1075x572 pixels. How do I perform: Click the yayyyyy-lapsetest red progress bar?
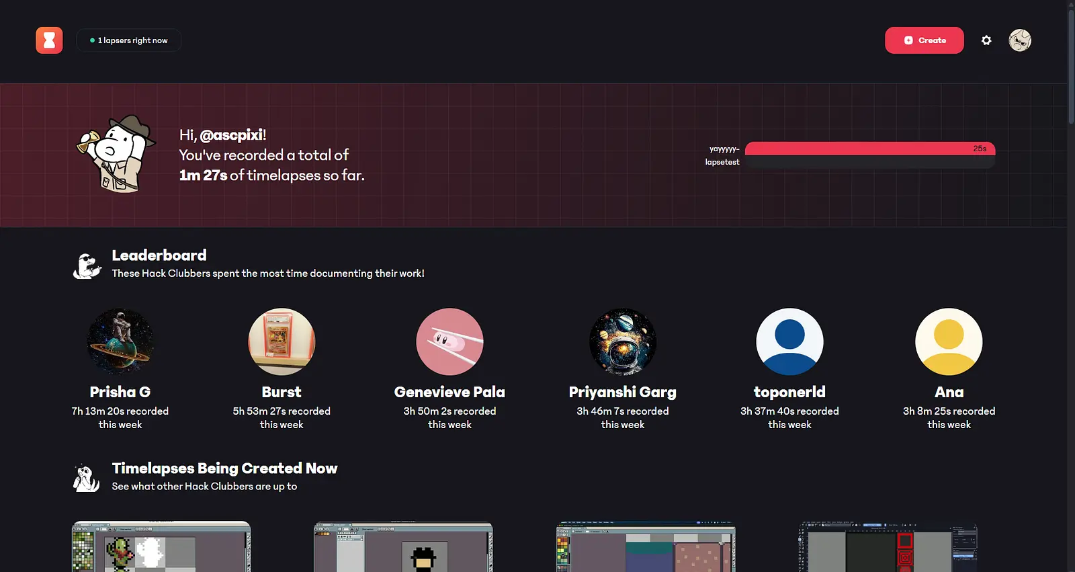[x=869, y=149]
